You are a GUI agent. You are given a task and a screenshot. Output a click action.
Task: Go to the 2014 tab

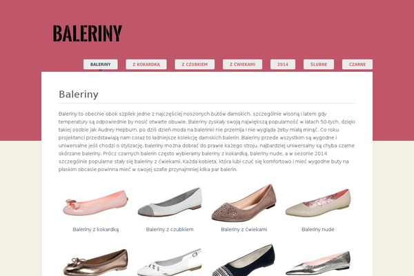click(283, 64)
